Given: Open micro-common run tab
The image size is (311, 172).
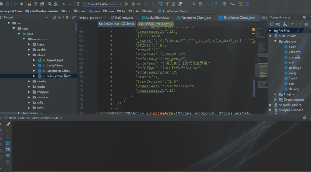Looking at the screenshot, I should (33, 118).
